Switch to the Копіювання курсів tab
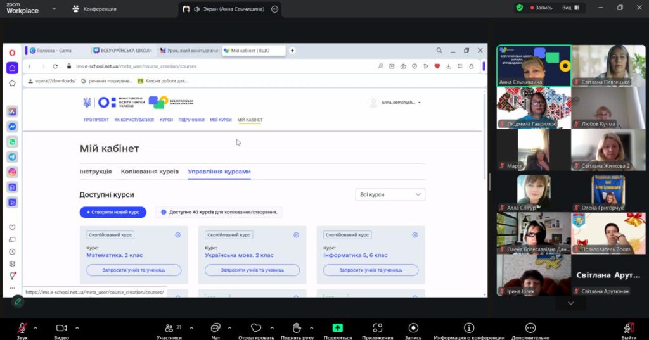 click(150, 172)
